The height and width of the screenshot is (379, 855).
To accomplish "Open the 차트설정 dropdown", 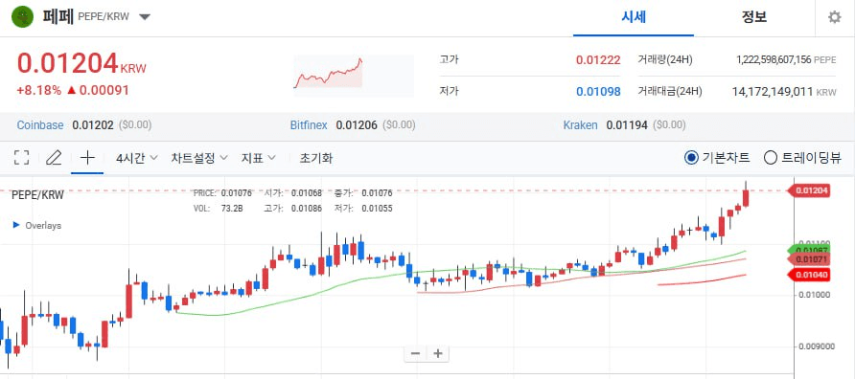I will pyautogui.click(x=199, y=158).
